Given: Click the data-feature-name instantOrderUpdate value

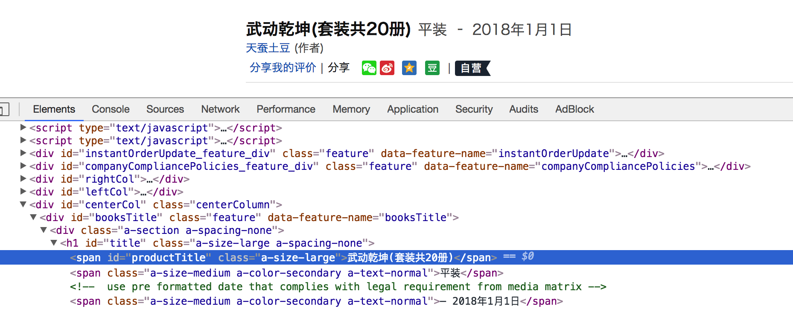Looking at the screenshot, I should click(554, 153).
